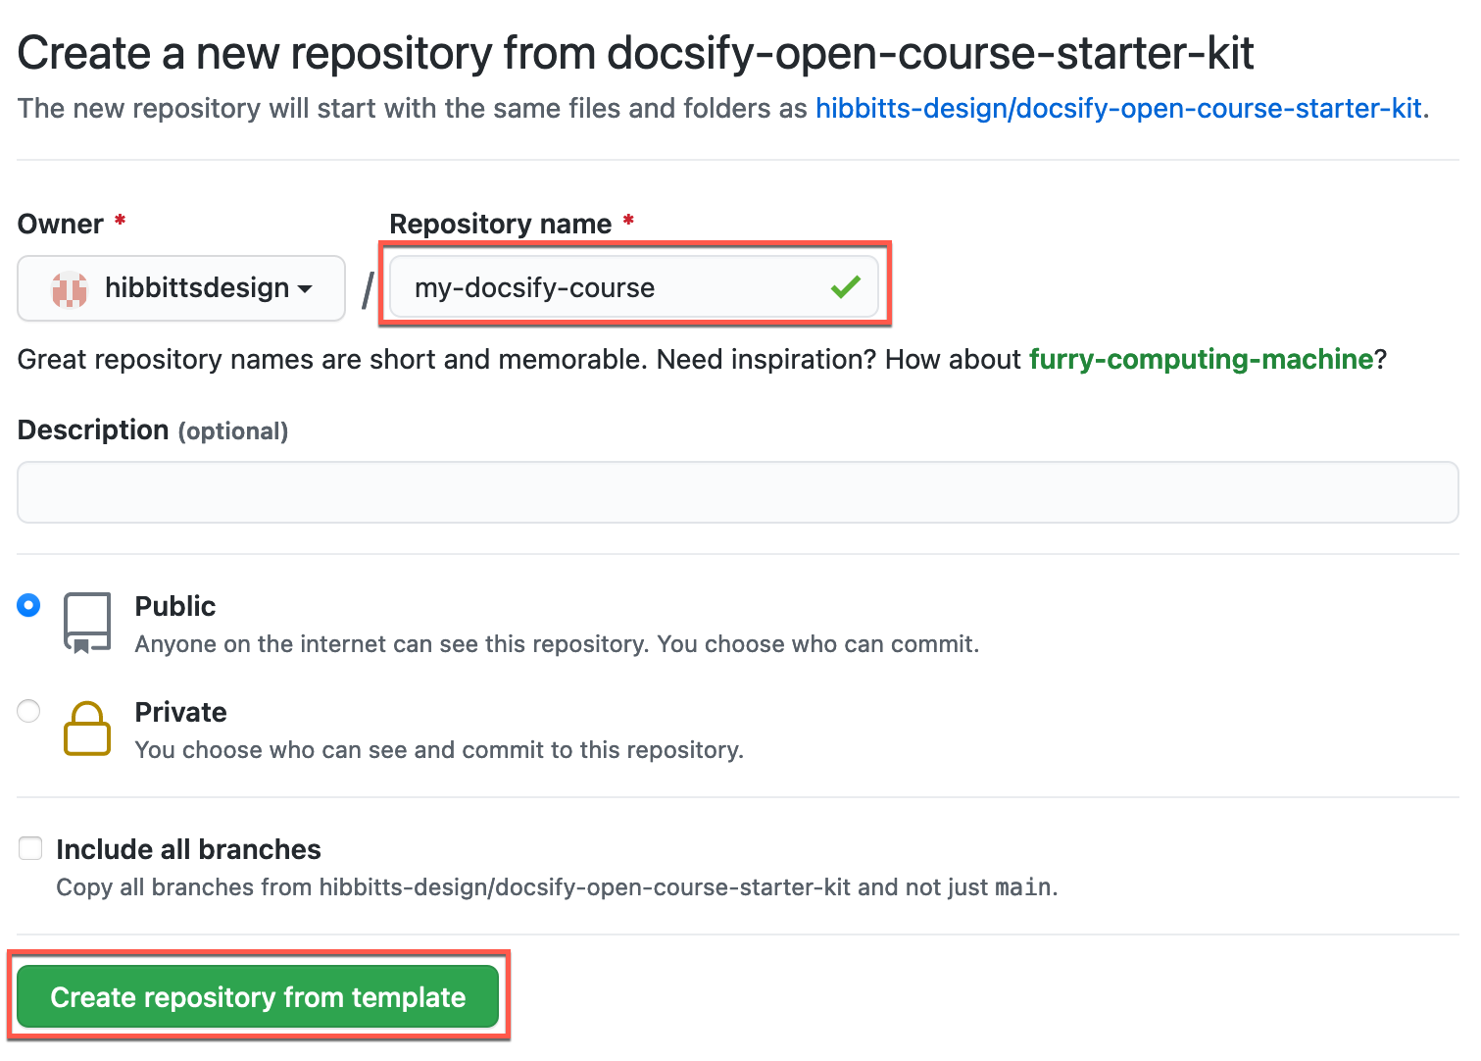The width and height of the screenshot is (1481, 1061).
Task: Select the Public radio button
Action: click(29, 606)
